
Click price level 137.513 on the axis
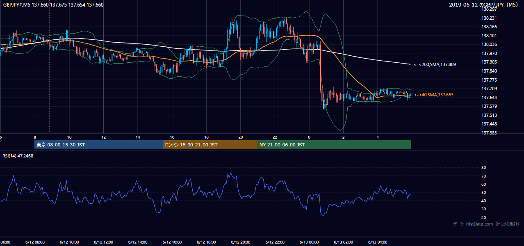[489, 115]
